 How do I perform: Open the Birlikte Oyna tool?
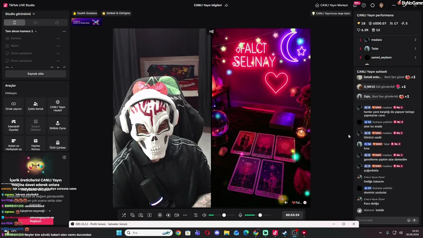coord(58,125)
